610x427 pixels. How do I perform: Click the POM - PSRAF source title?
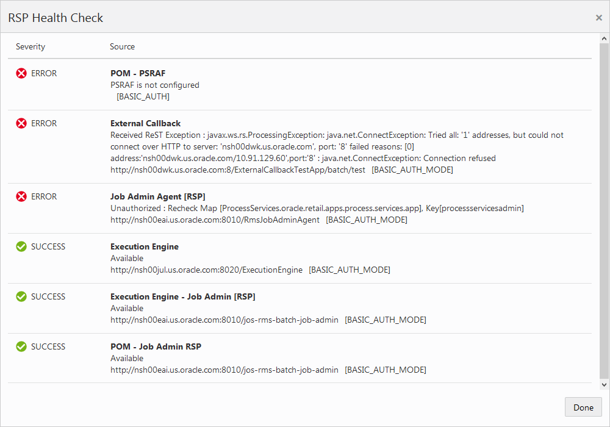(138, 73)
